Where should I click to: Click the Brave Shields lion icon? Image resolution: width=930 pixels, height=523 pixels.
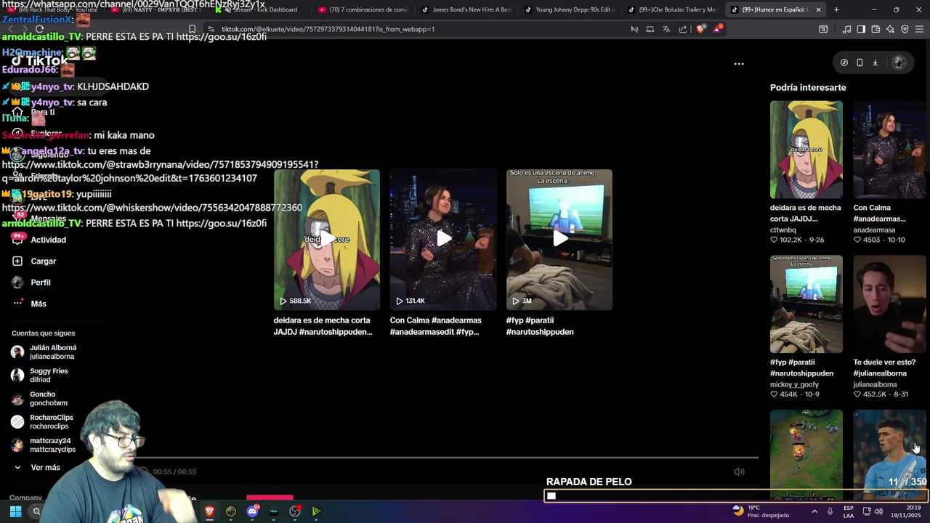(x=700, y=29)
